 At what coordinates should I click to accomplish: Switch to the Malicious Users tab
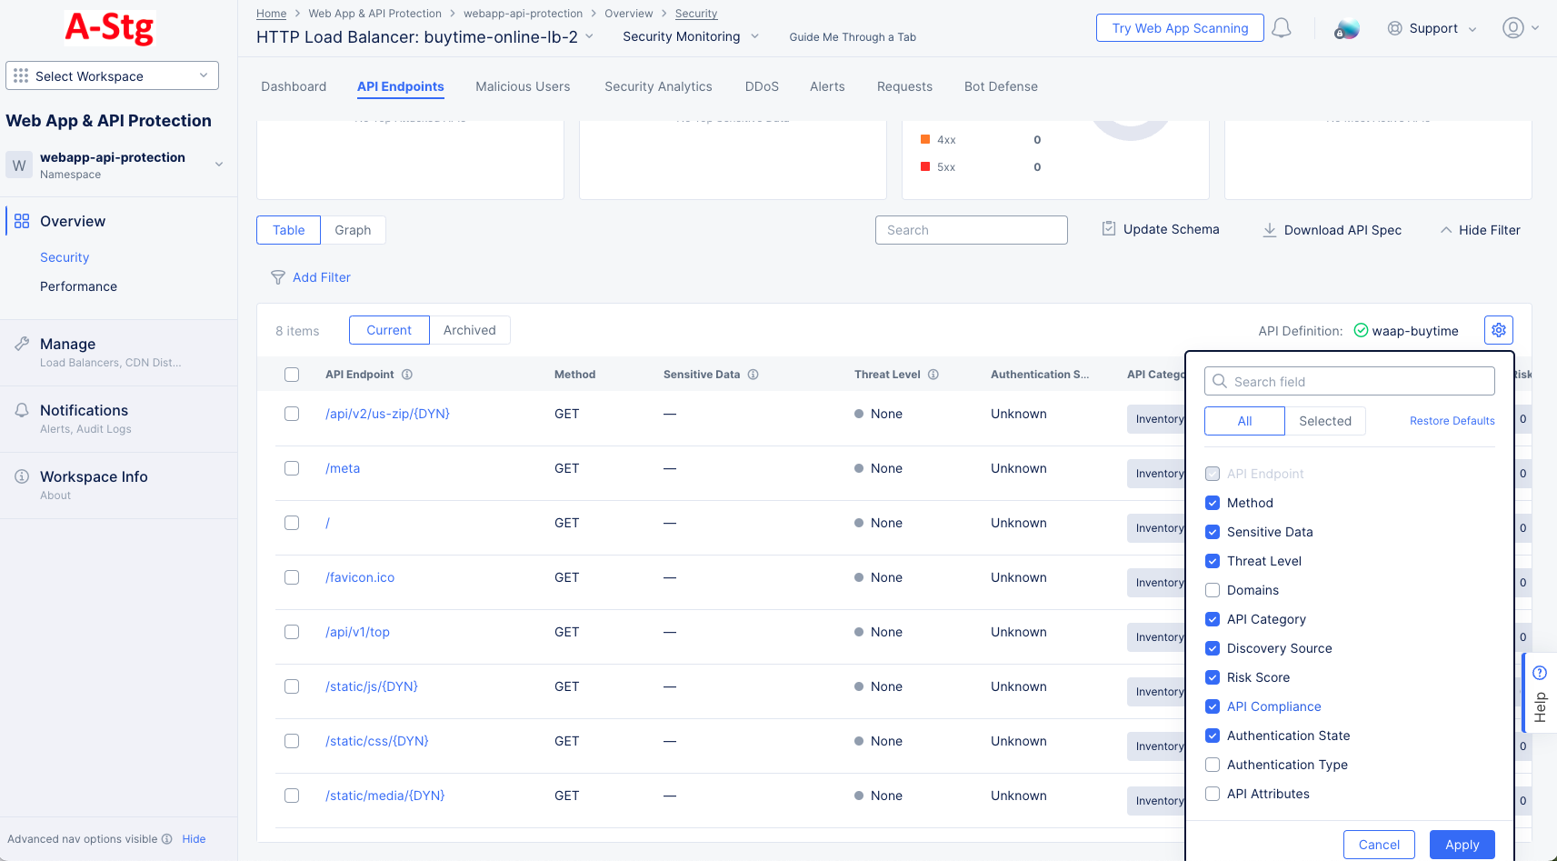click(x=523, y=86)
